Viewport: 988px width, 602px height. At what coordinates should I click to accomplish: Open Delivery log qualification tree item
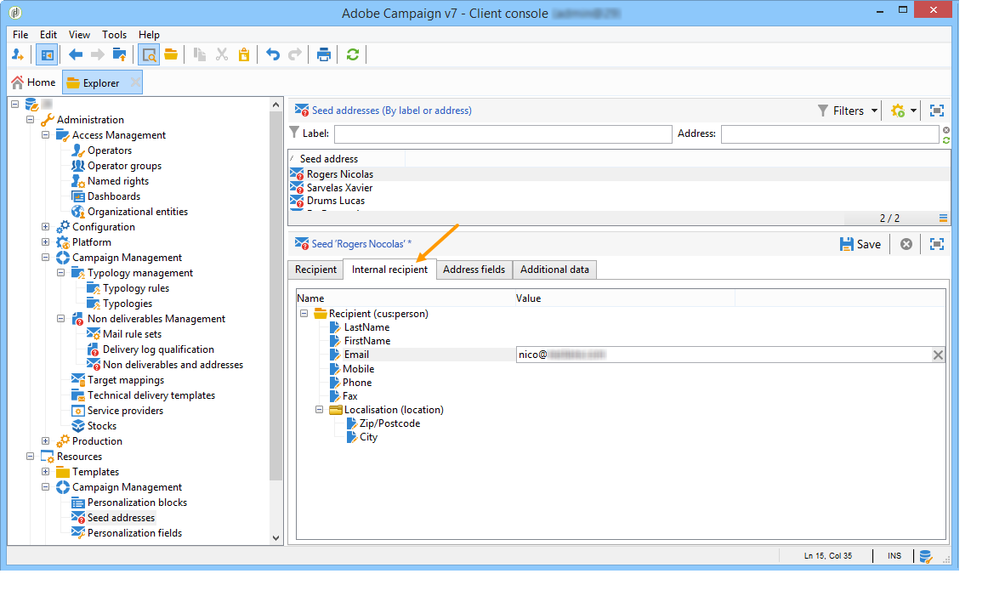coord(158,349)
